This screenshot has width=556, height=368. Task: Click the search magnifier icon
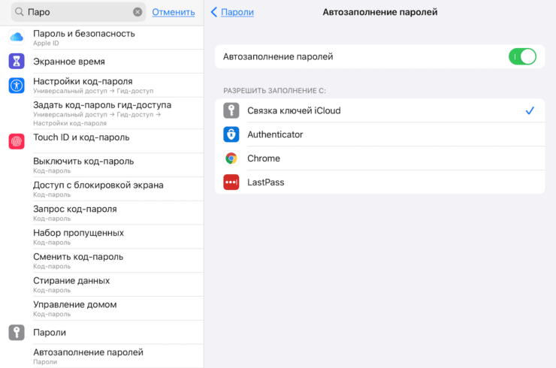pos(19,12)
